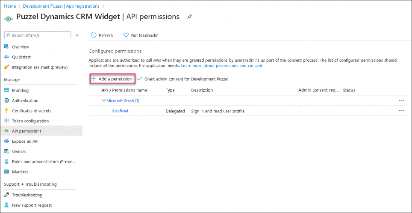The image size is (412, 213).
Task: Click the Certificates & secrets key icon
Action: click(x=7, y=111)
